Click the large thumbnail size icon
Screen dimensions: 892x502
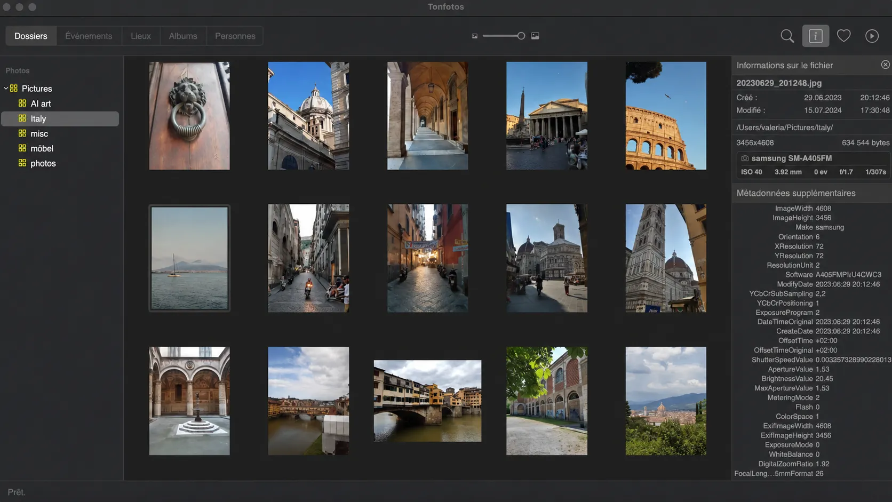[535, 36]
